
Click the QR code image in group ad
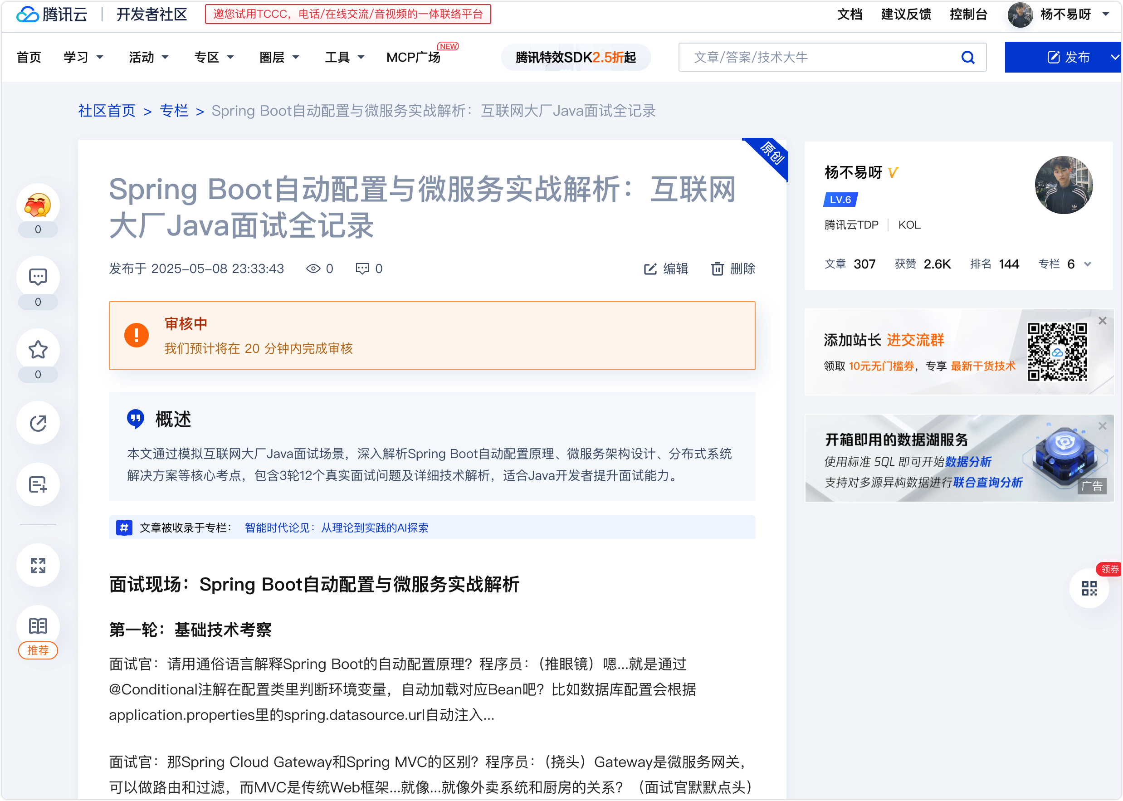pos(1057,352)
